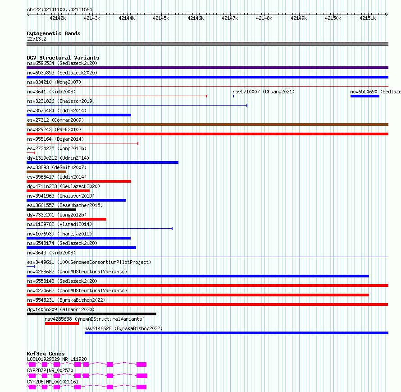Screen dimensions: 401x392
Task: Click the Cytogenetic Bands track title
Action: 54,33
